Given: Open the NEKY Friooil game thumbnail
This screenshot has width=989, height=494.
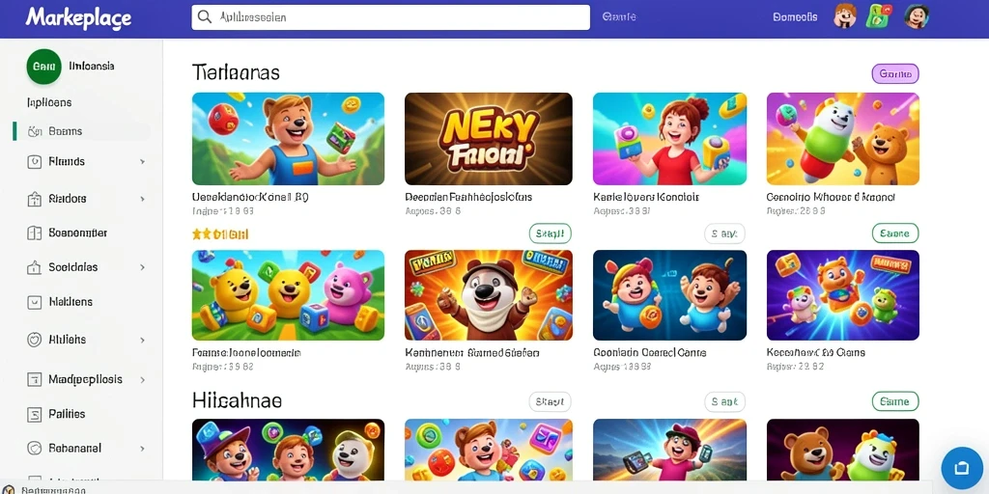Looking at the screenshot, I should pyautogui.click(x=488, y=139).
